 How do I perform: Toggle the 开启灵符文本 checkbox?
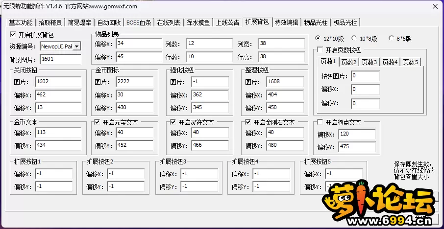tap(173, 122)
